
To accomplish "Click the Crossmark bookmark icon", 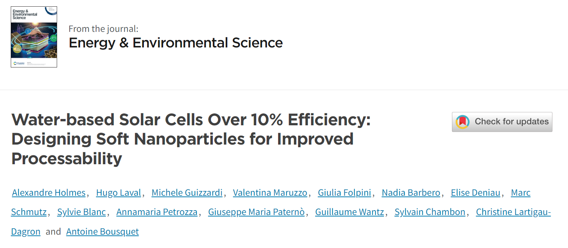I will click(x=462, y=122).
